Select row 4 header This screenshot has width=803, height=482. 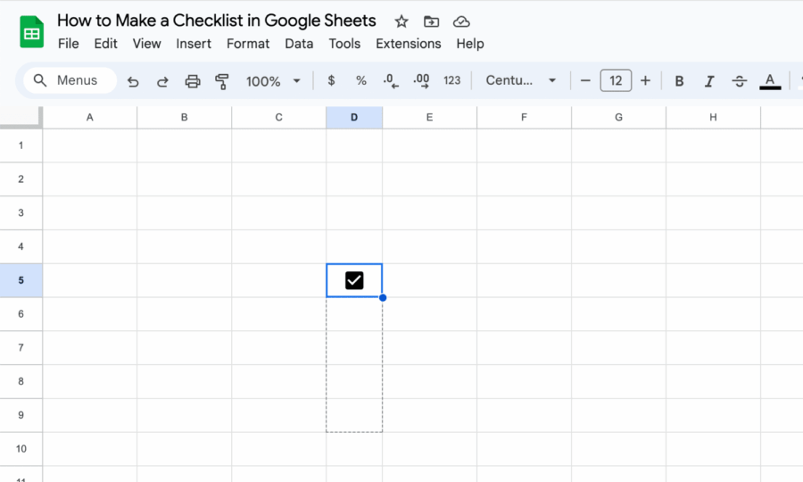[x=21, y=246]
